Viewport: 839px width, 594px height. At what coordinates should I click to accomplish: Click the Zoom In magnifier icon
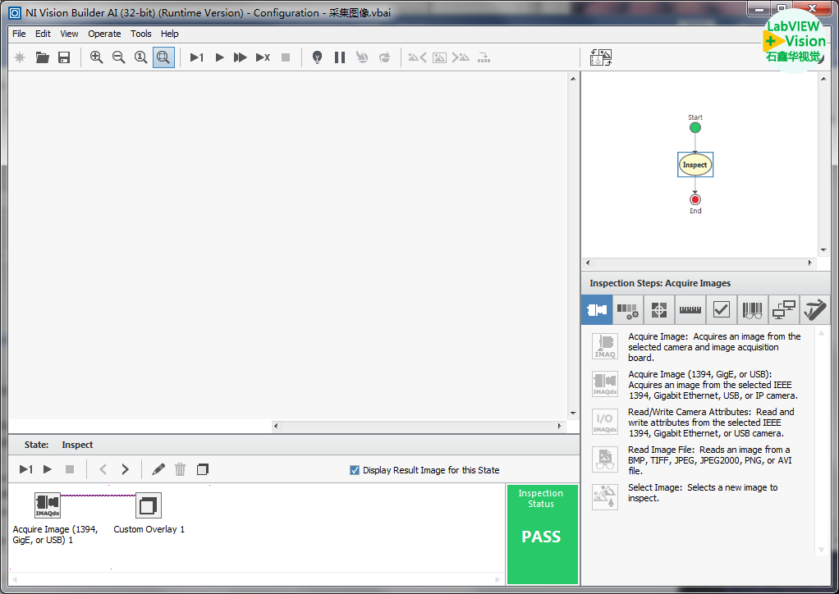tap(96, 57)
